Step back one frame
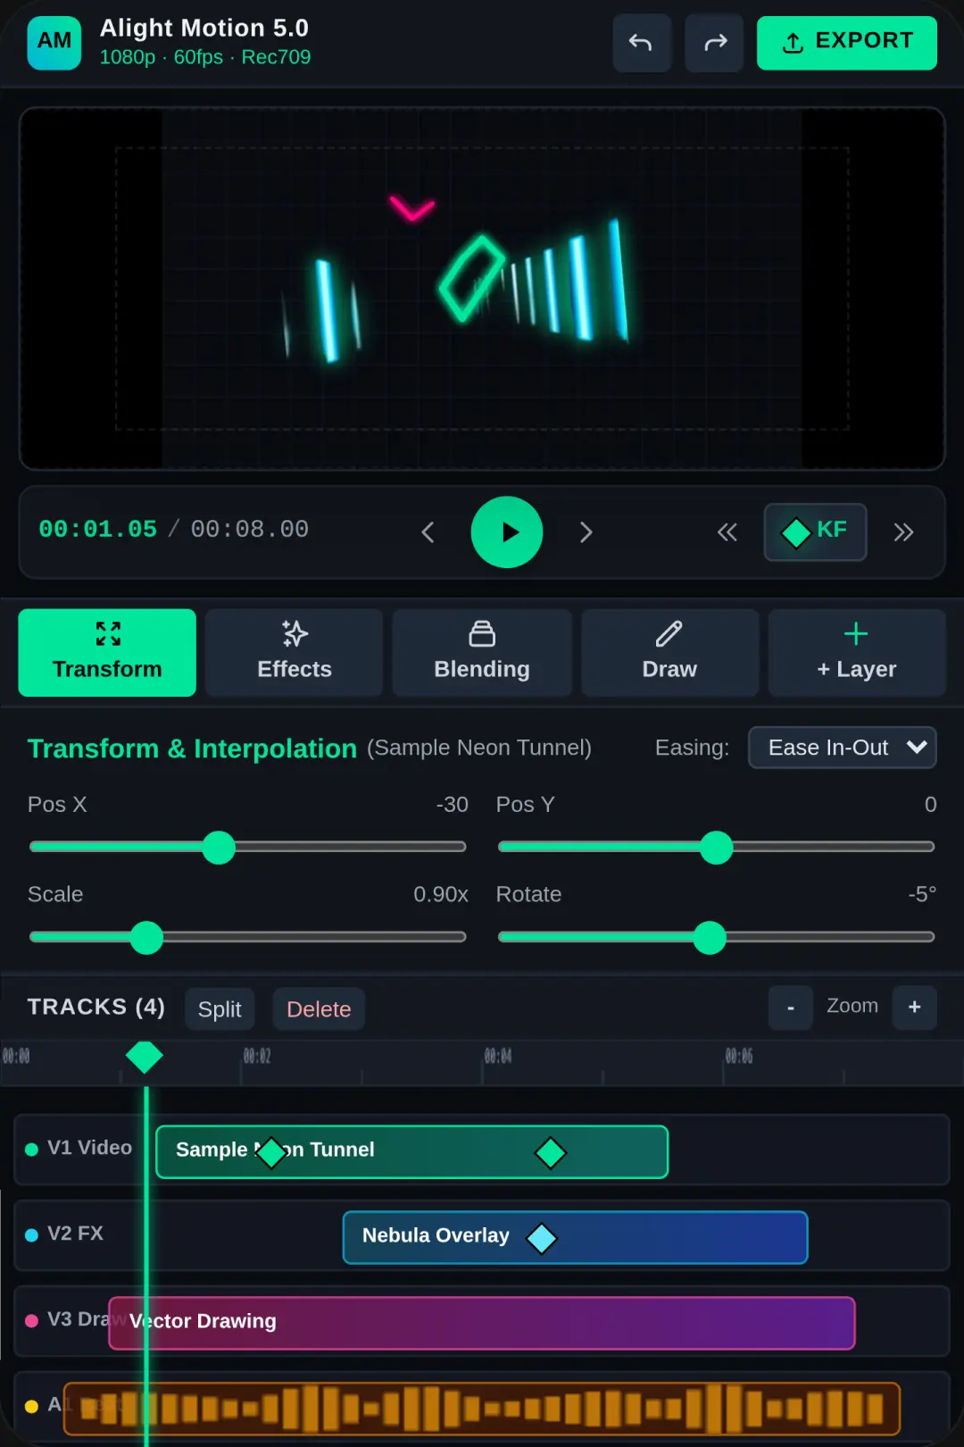 coord(428,532)
